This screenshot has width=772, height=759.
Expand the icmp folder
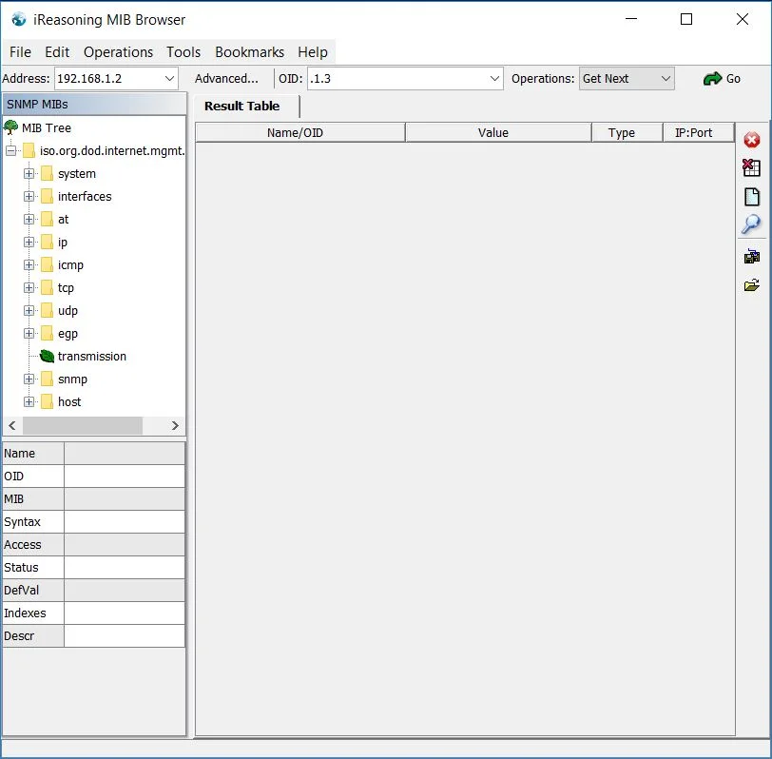pyautogui.click(x=29, y=264)
